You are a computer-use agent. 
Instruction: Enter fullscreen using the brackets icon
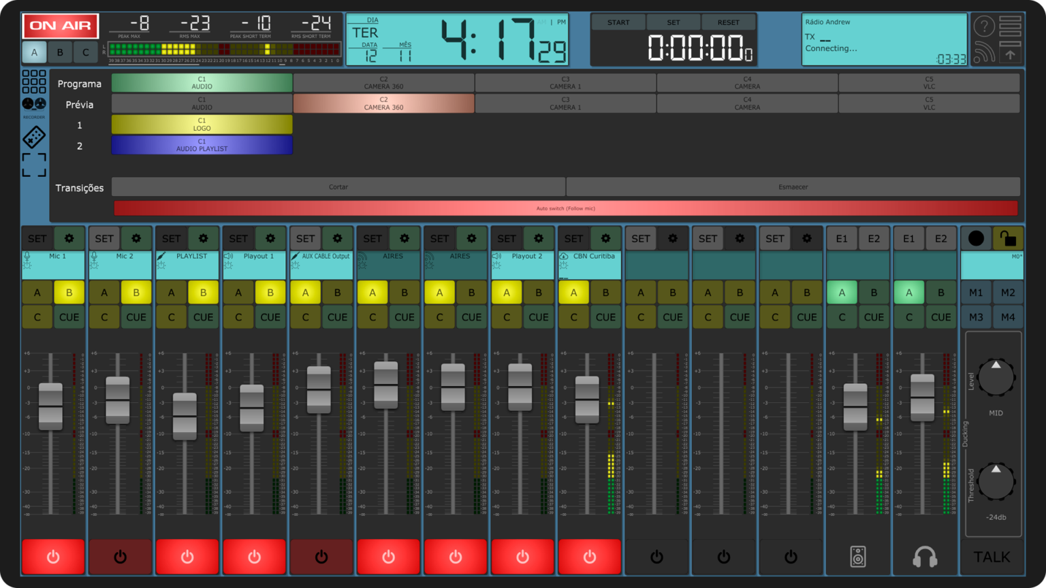[x=33, y=163]
